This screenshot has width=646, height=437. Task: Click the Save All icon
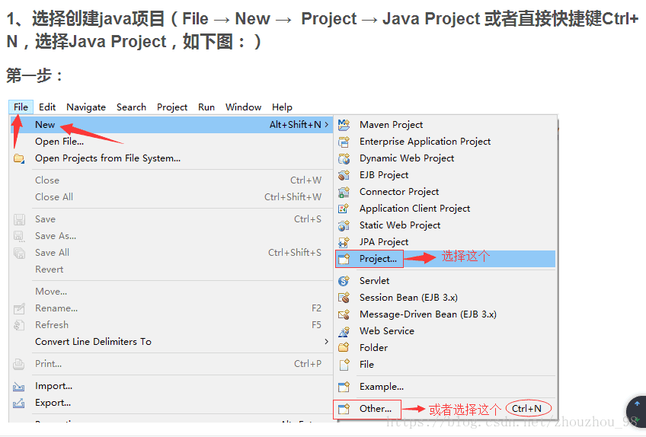pyautogui.click(x=19, y=253)
